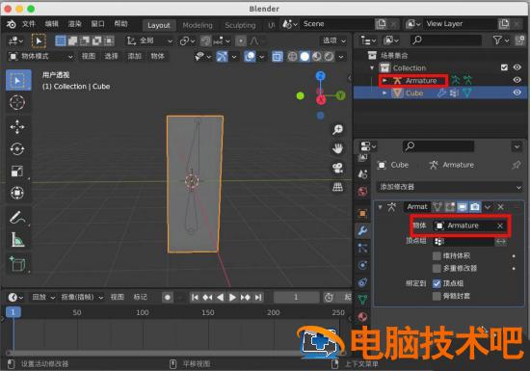Open 物体模式 mode dropdown
The image size is (530, 371).
tap(40, 57)
